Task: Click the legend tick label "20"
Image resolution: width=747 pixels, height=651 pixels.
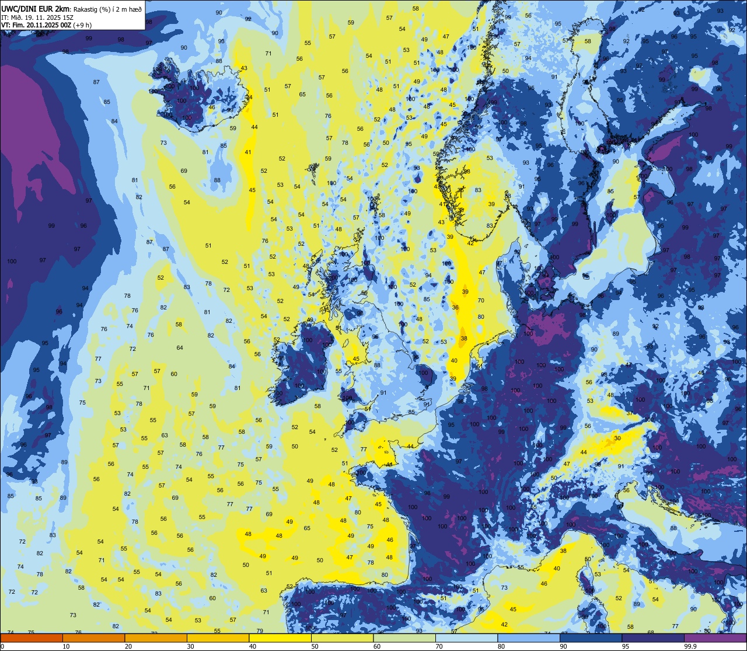Action: tap(128, 646)
